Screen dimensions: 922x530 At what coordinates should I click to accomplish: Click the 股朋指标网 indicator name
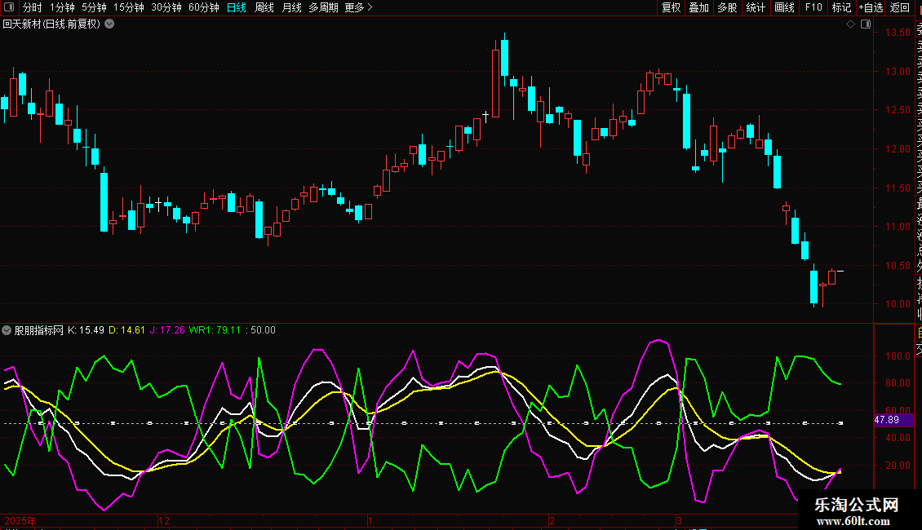click(39, 330)
